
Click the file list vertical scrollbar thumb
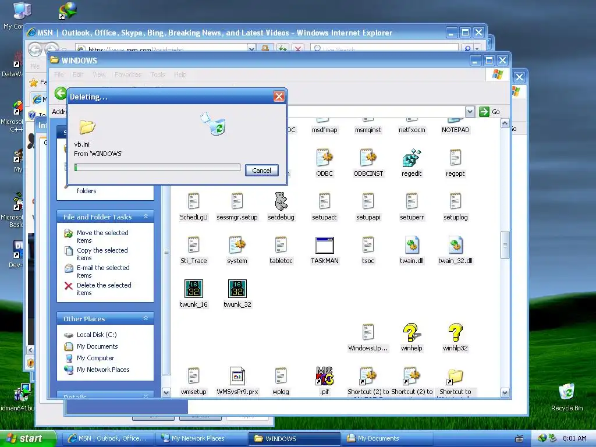pyautogui.click(x=505, y=245)
